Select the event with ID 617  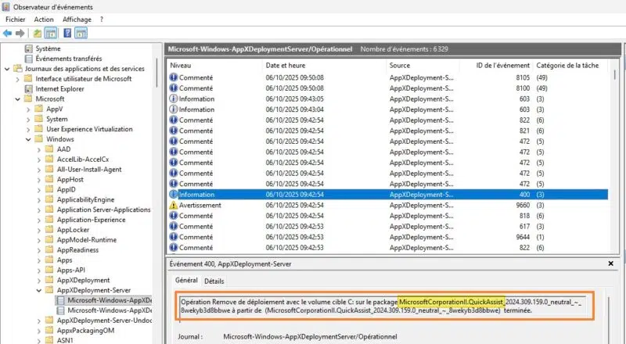(387, 227)
